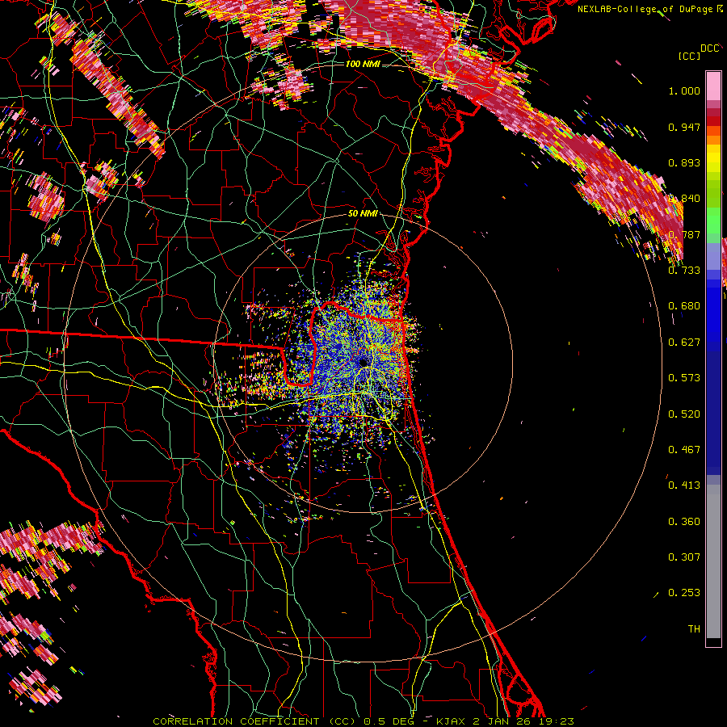The height and width of the screenshot is (727, 727).
Task: Pick the gray band near the scale bottom
Action: [x=713, y=561]
